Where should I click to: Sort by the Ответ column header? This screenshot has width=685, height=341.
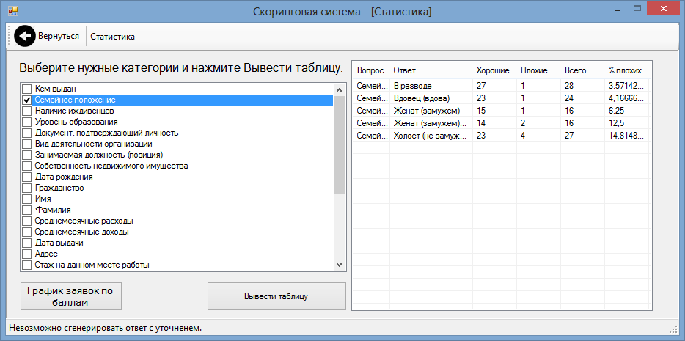tap(431, 70)
